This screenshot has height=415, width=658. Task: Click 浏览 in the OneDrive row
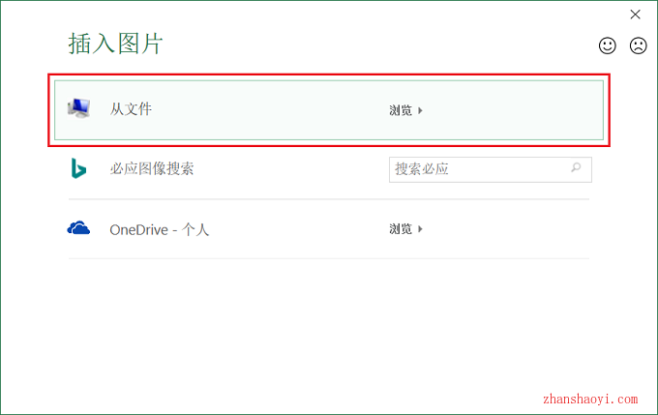click(401, 228)
